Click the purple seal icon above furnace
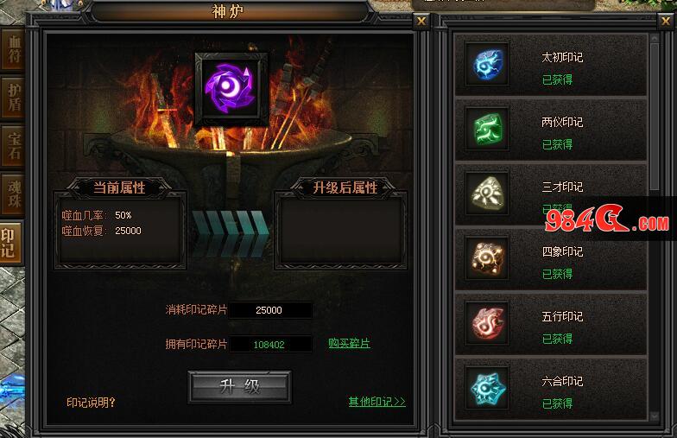The height and width of the screenshot is (438, 677). point(231,89)
